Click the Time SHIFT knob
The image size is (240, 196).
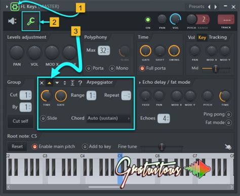pos(159,51)
